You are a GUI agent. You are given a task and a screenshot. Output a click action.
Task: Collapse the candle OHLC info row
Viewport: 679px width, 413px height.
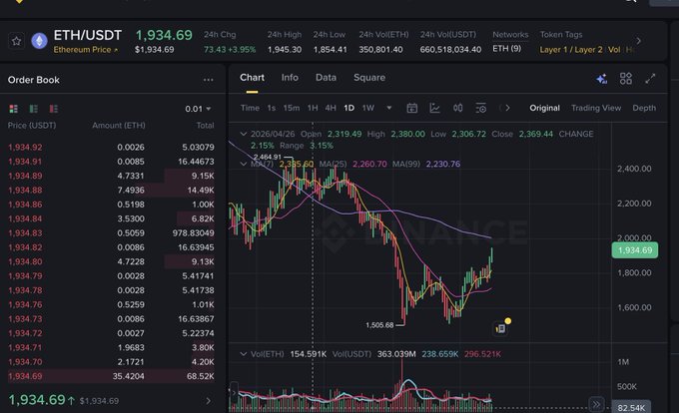[244, 134]
